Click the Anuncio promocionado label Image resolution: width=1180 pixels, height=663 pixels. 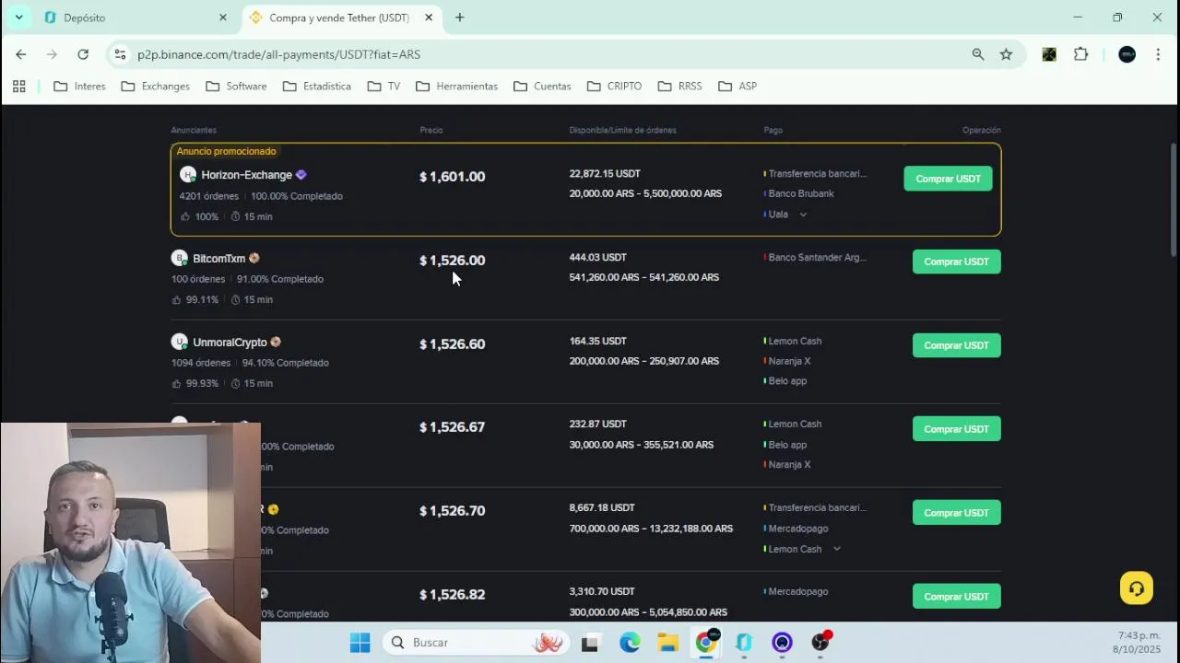(x=226, y=151)
